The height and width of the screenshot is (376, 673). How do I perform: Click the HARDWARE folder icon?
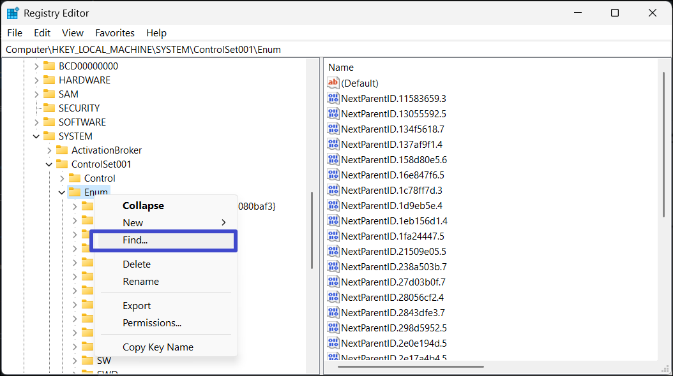[49, 80]
